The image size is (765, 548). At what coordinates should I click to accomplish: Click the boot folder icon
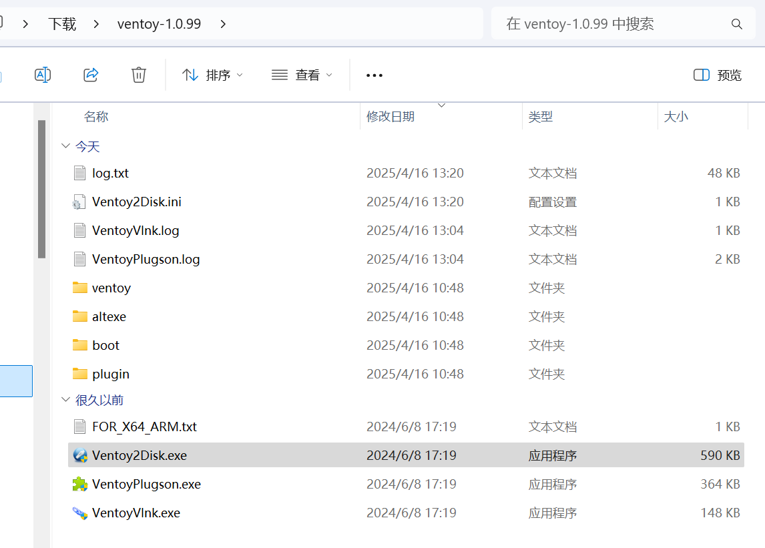point(80,345)
